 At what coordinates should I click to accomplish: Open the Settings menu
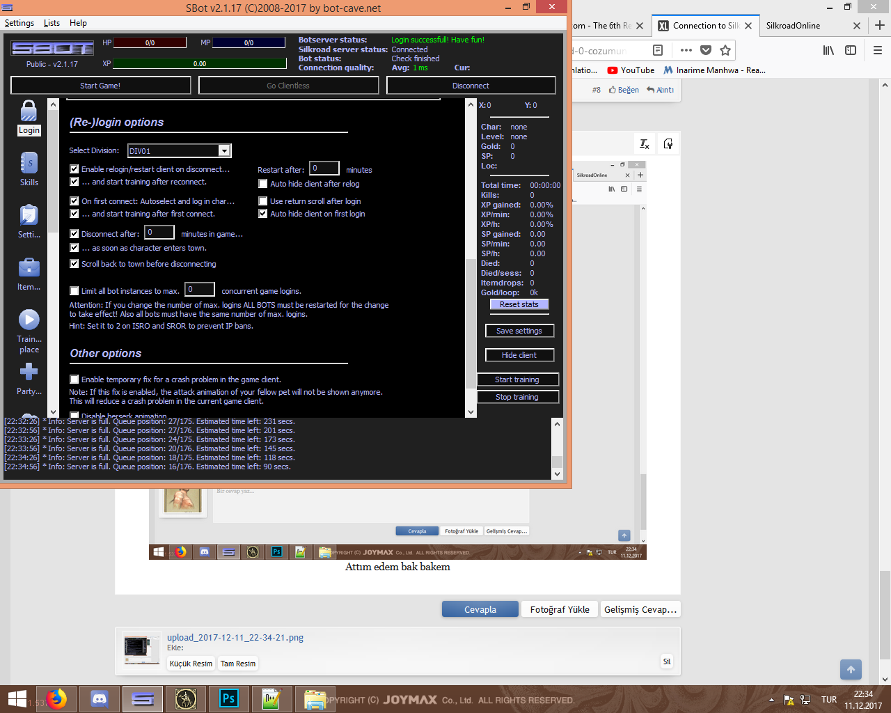(19, 23)
